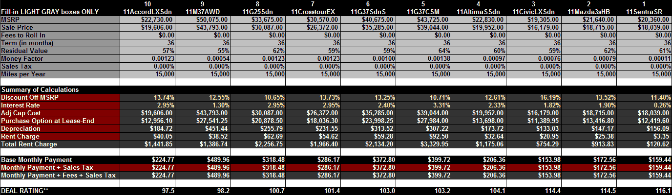Select Depreciation value $451.44
Screen dimensions: 672x195
point(204,128)
